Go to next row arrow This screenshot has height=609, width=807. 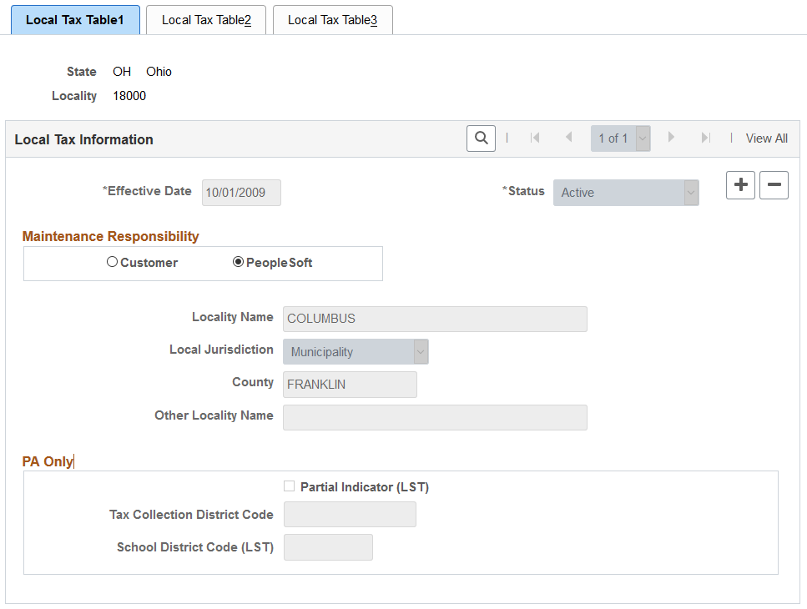pyautogui.click(x=671, y=138)
